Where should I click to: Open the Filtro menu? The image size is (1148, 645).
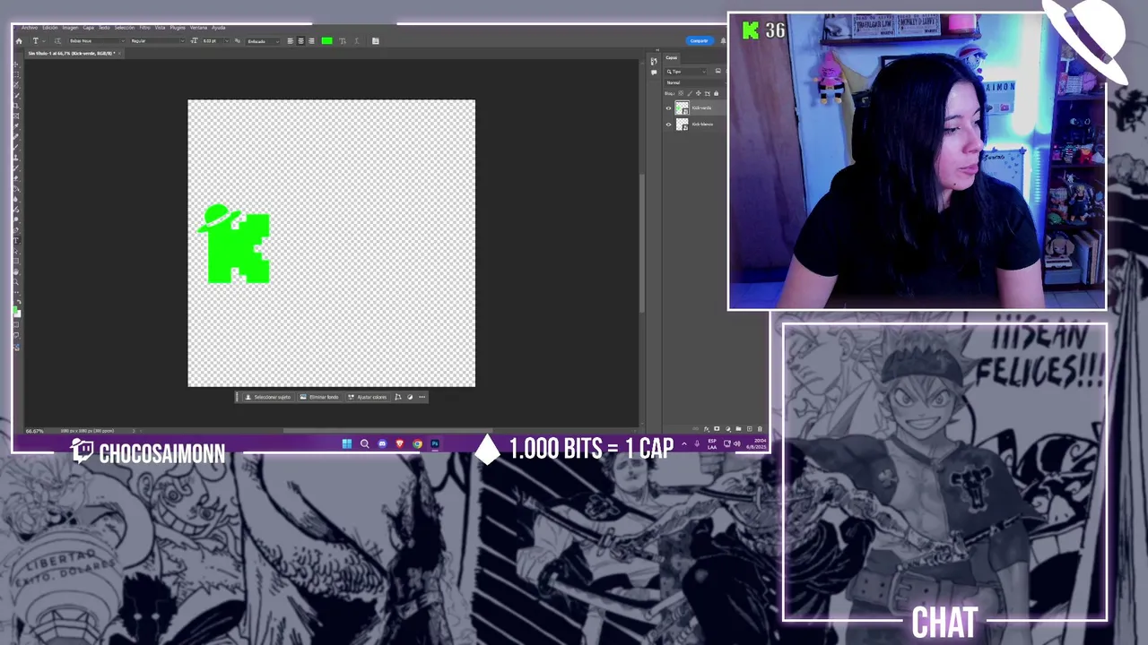[x=145, y=28]
